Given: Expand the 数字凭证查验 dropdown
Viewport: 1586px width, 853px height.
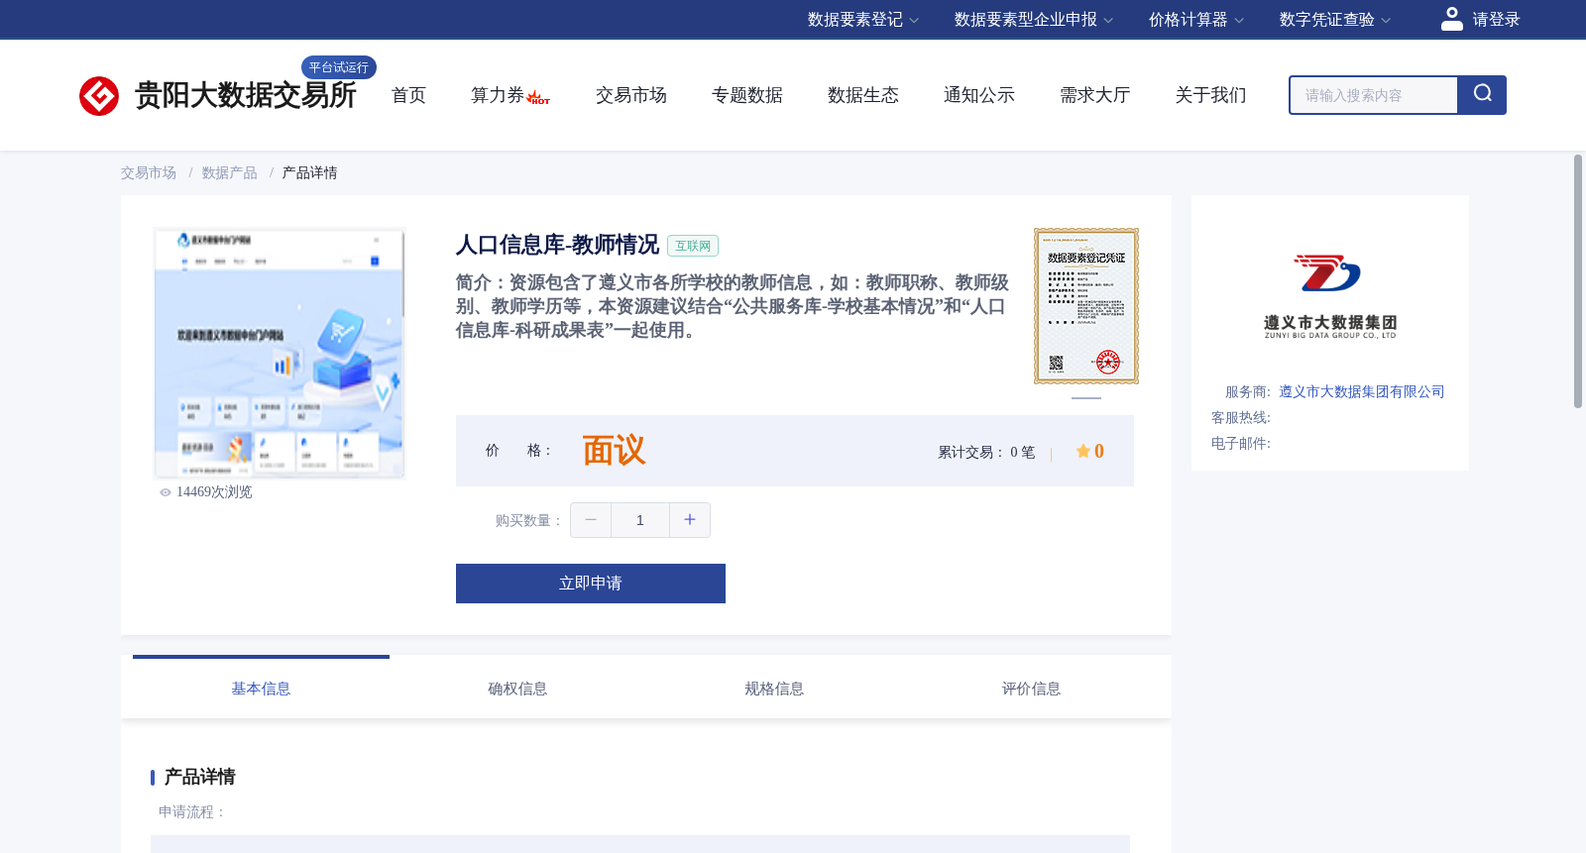Looking at the screenshot, I should [x=1334, y=20].
